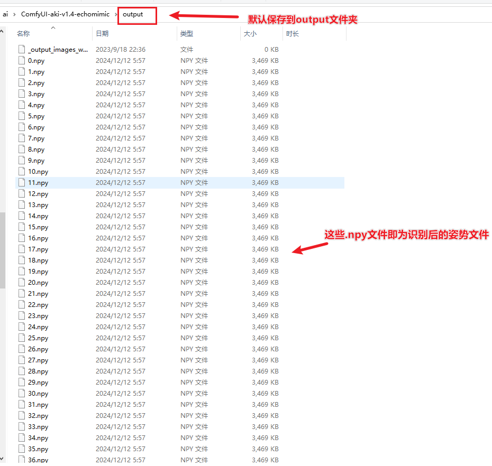
Task: Click the 大小 column header
Action: pos(250,34)
